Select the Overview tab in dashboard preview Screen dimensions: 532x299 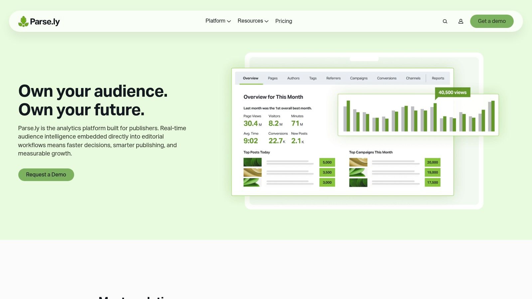click(250, 78)
